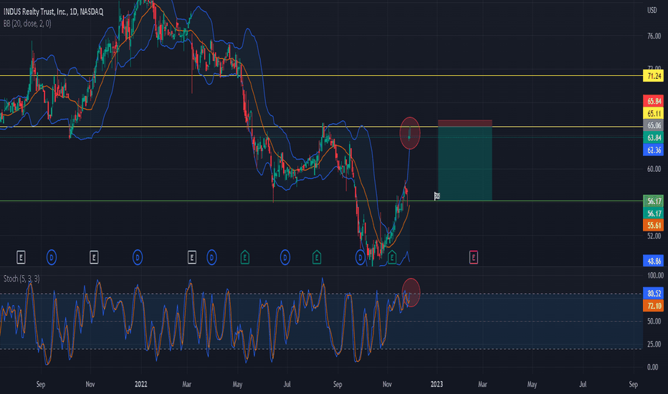Select the red ellipse on the Stochastic panel

pos(411,292)
